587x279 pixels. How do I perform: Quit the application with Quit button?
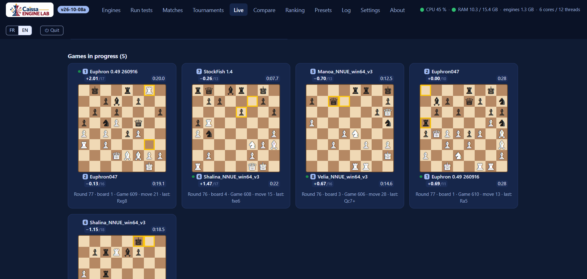(52, 30)
